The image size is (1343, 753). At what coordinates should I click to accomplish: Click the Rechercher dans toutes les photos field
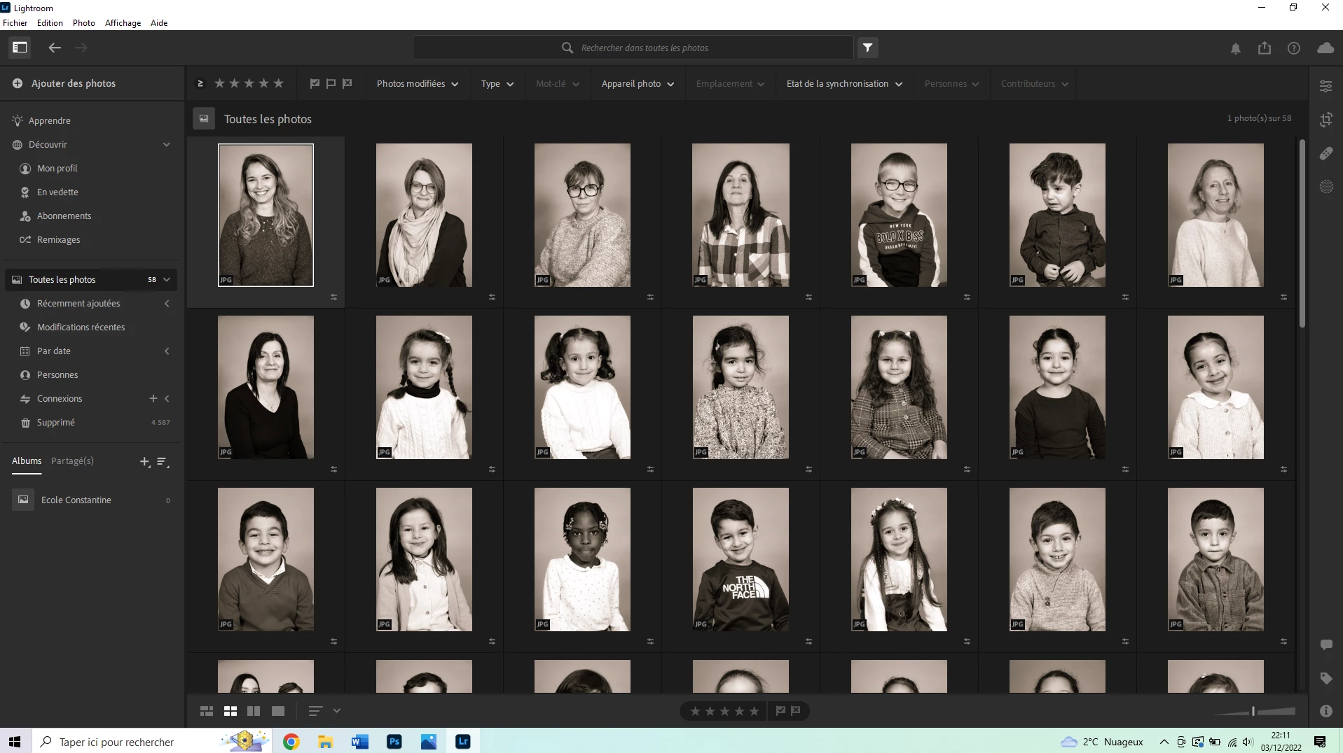click(633, 48)
